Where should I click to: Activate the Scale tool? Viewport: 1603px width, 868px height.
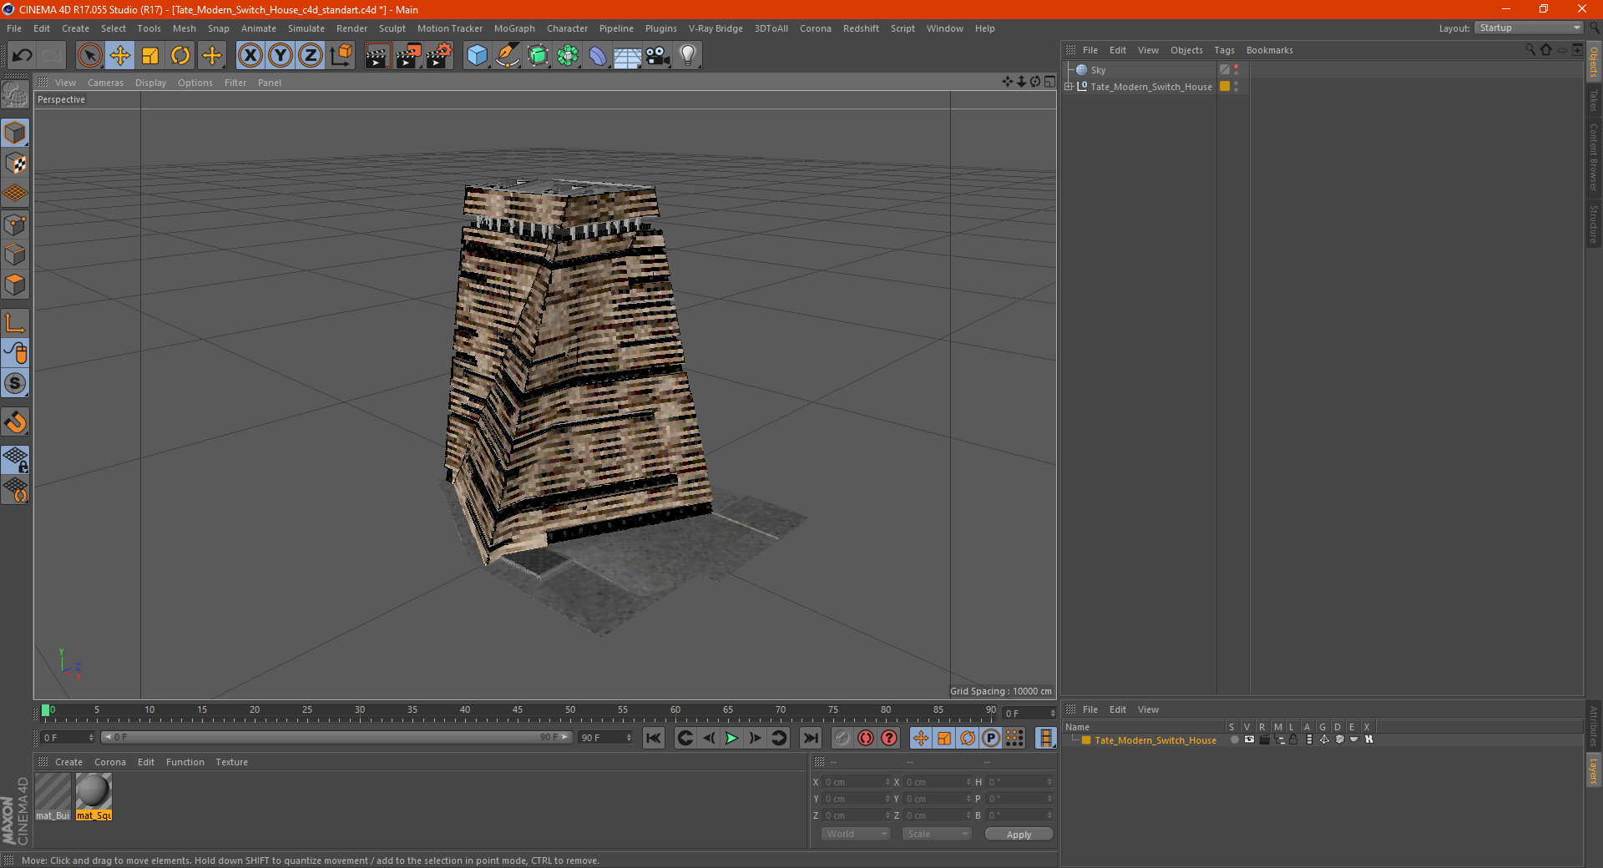(150, 56)
